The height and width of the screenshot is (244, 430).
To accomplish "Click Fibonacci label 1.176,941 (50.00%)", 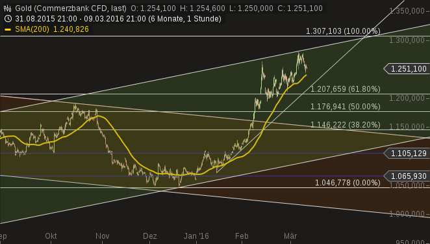I will coord(346,107).
